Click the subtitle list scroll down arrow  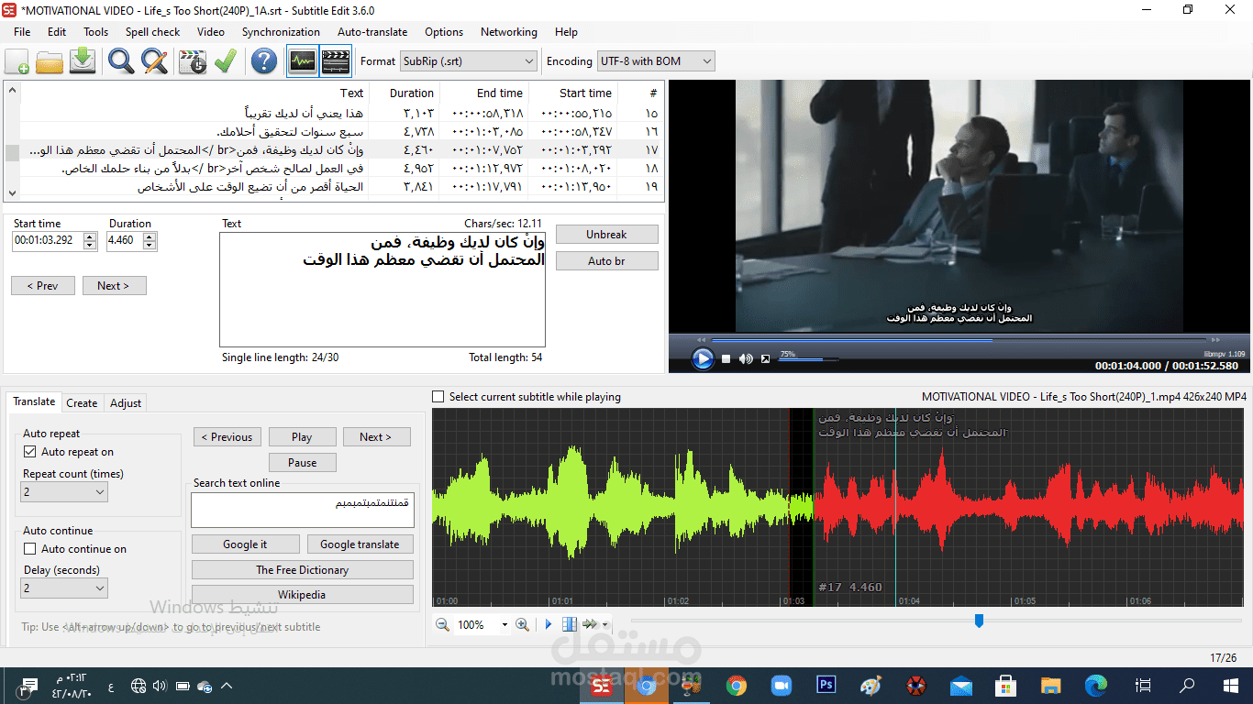tap(12, 193)
